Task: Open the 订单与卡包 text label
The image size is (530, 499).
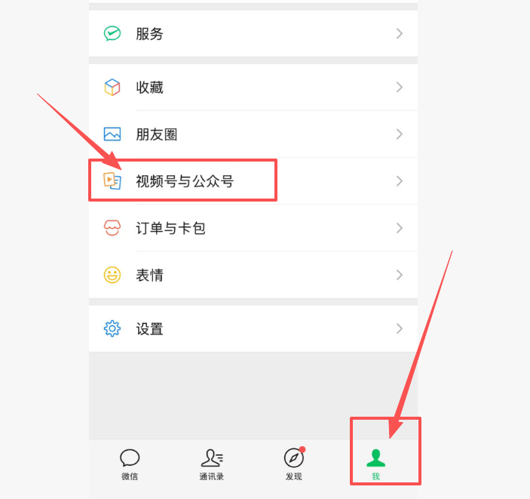Action: (x=170, y=228)
